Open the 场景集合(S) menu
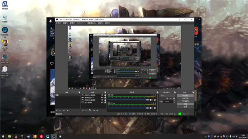The image size is (248, 139). coord(91,23)
